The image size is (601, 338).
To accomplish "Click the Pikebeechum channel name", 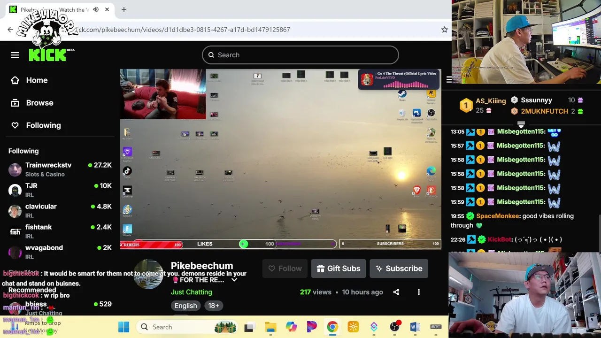I will coord(202,266).
